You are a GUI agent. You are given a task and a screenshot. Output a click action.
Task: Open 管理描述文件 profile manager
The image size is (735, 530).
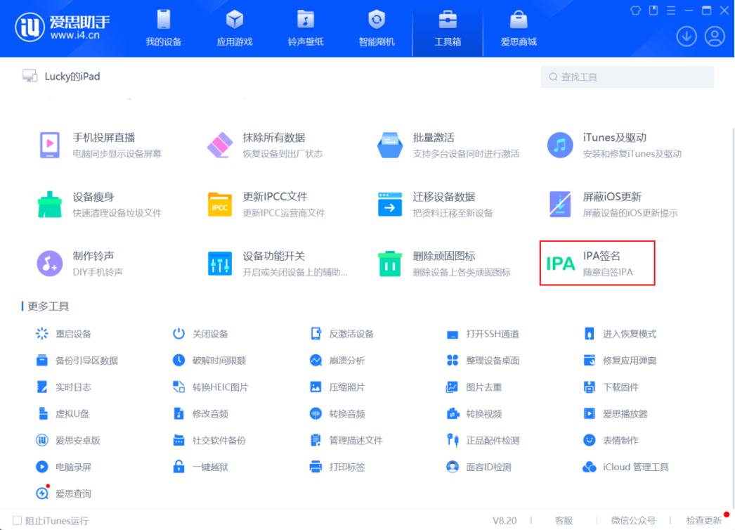click(346, 441)
